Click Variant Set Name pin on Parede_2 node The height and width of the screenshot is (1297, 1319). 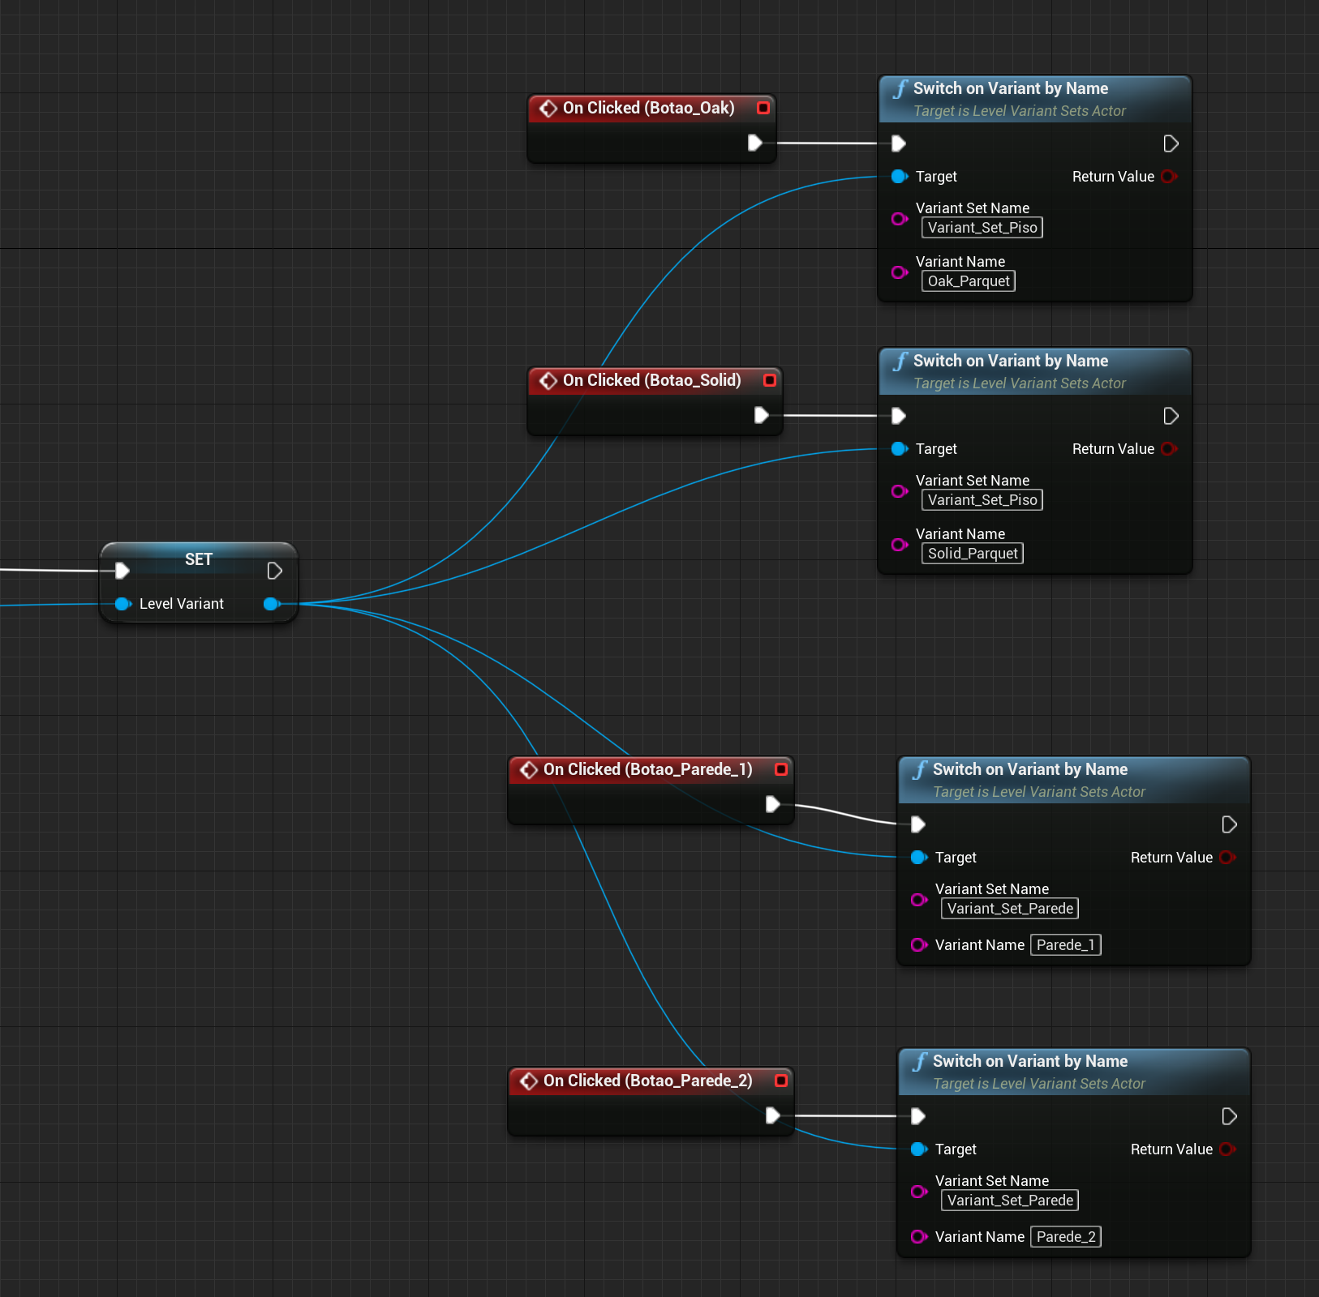(918, 1192)
